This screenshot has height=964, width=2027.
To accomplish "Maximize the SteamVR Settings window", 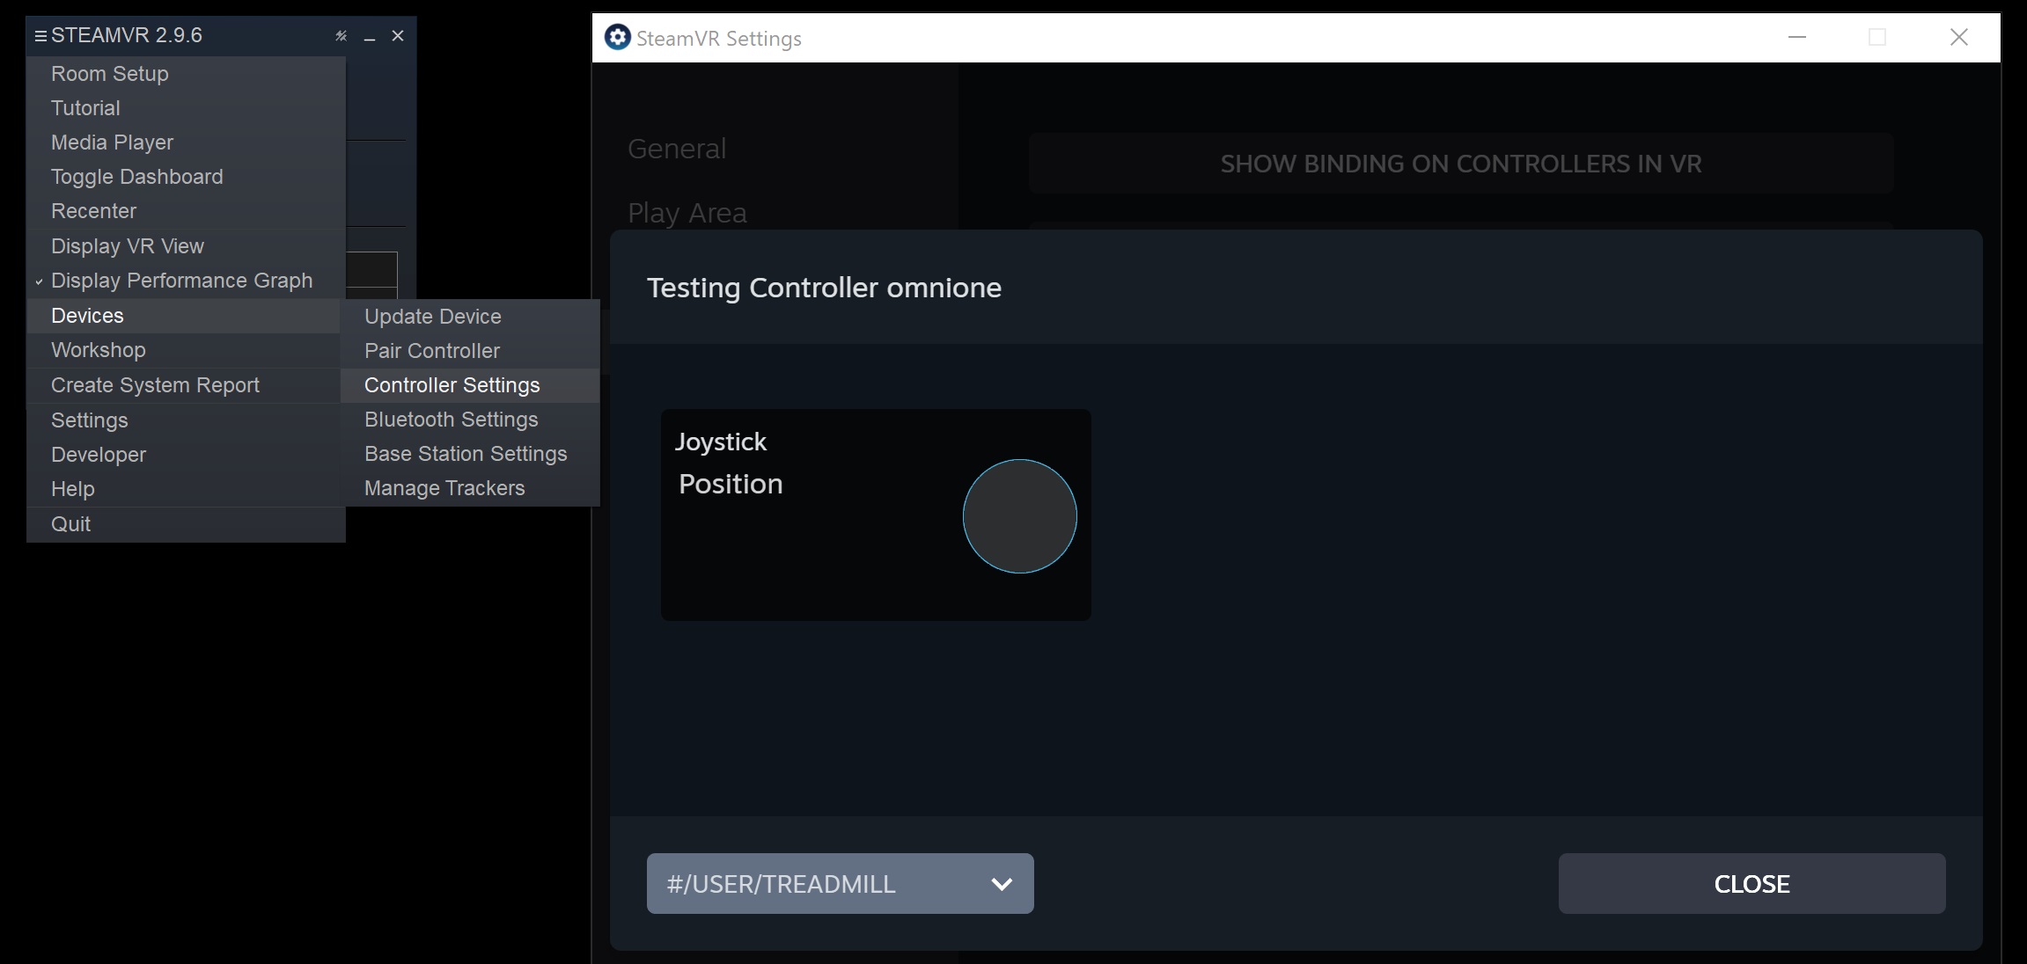I will [1877, 37].
